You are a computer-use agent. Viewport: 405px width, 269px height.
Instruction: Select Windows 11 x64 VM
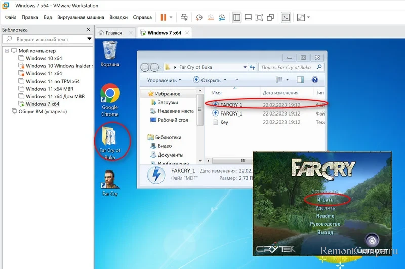40,73
